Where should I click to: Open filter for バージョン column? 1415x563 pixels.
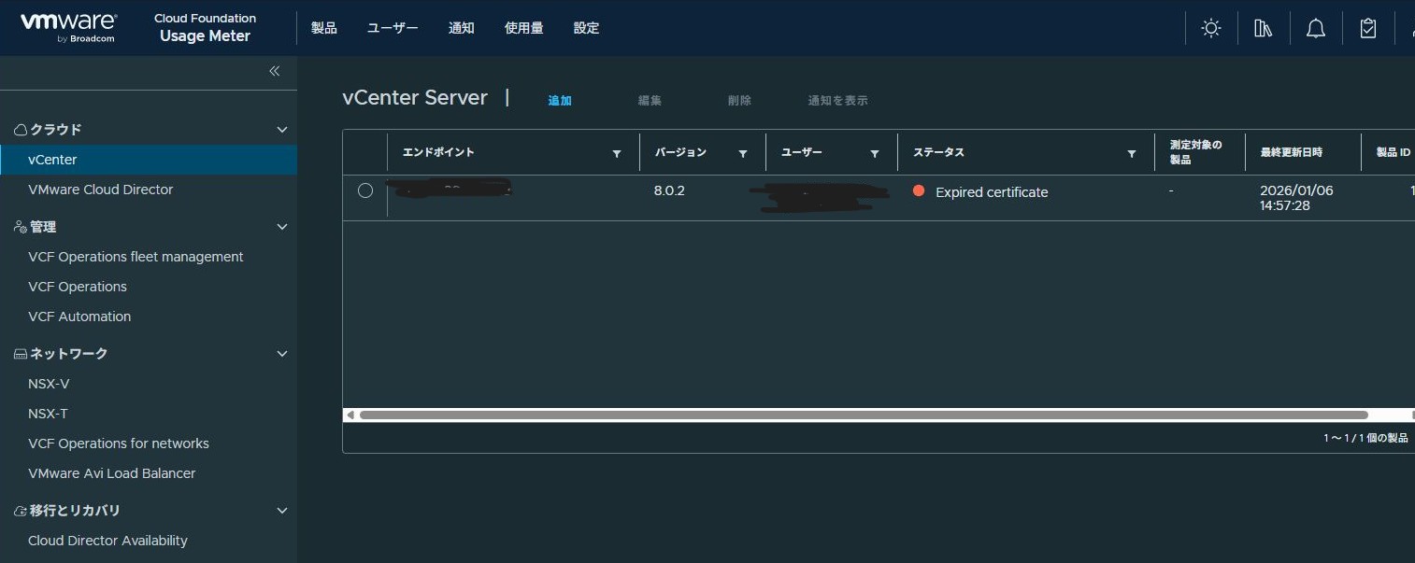(743, 153)
